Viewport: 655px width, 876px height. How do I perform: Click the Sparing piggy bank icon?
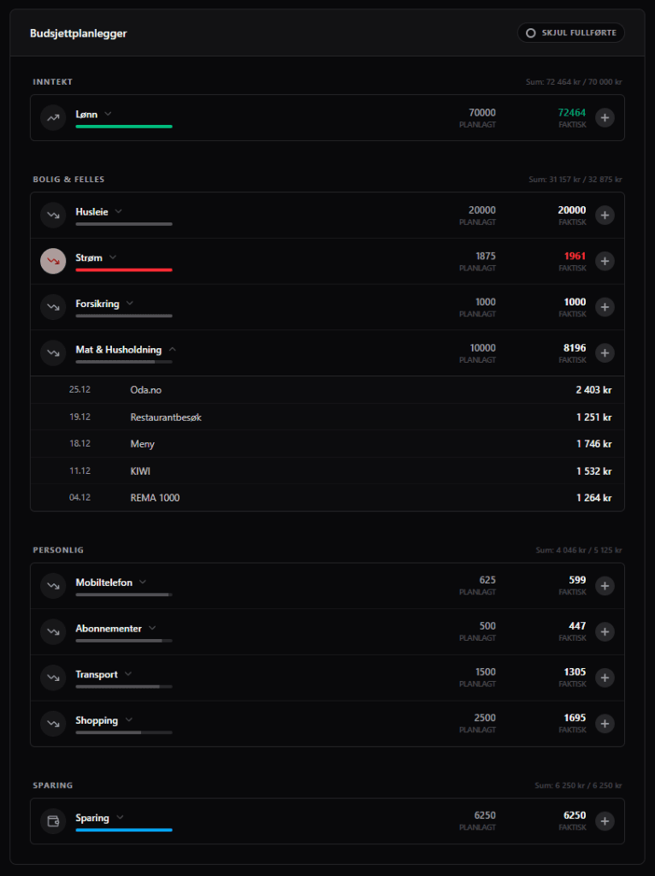click(x=53, y=820)
